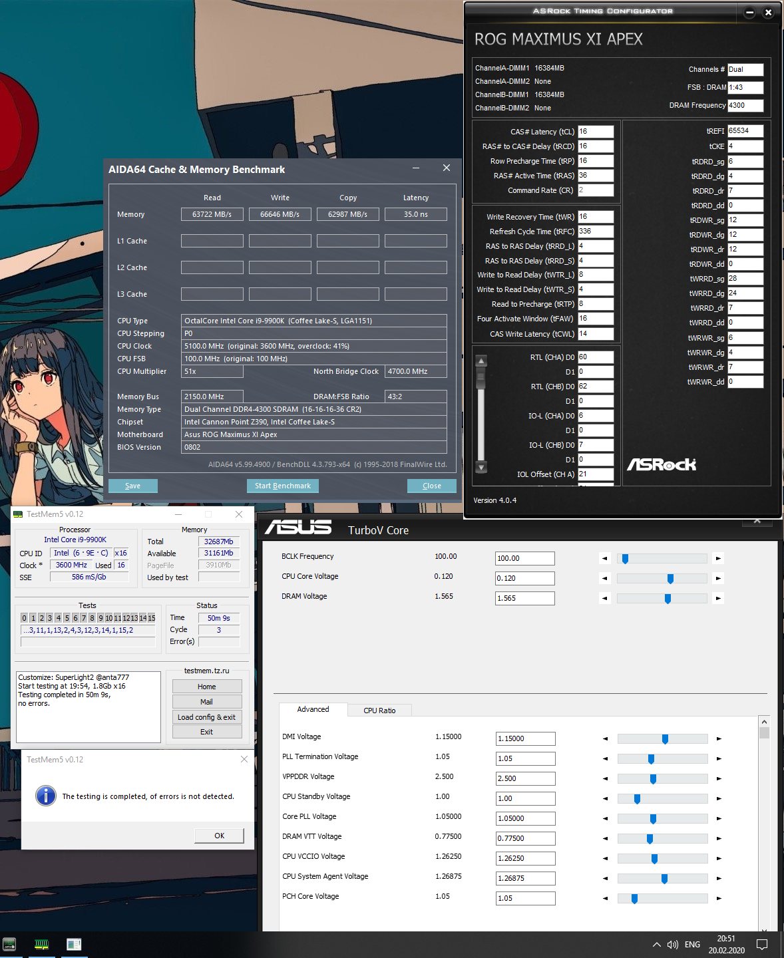Open the notification center icon

pyautogui.click(x=763, y=945)
